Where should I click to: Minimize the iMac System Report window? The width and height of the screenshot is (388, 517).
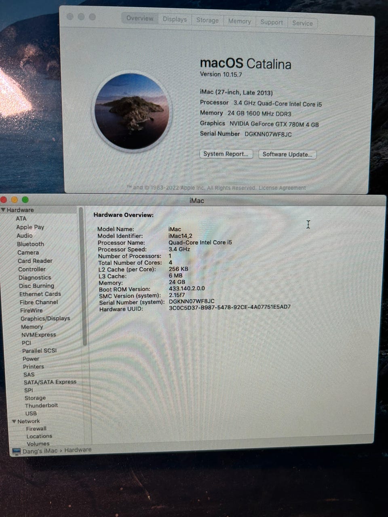14,200
